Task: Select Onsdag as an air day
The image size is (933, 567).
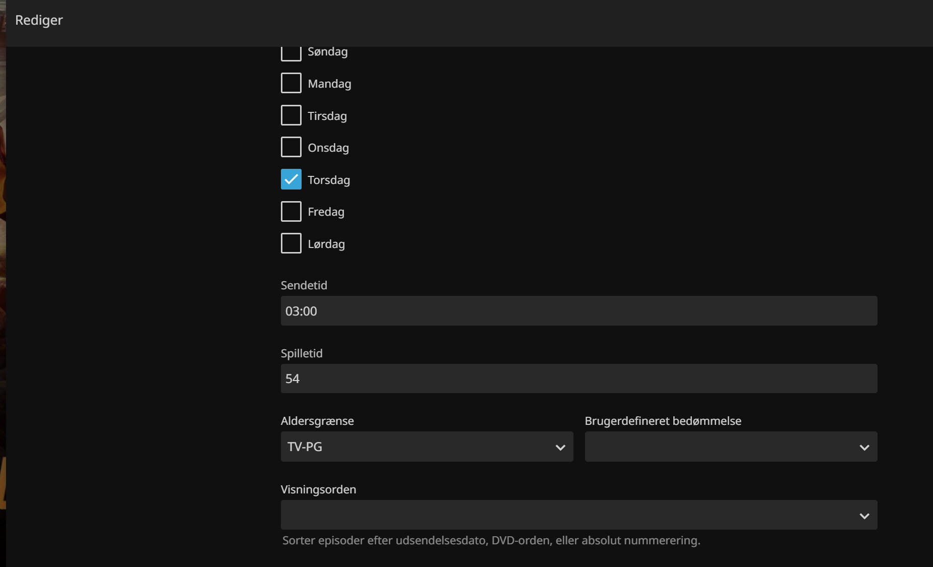Action: pos(291,147)
